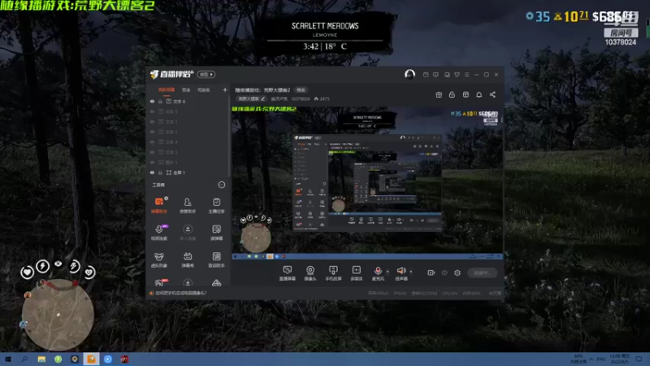Click the share icon in stream header
The image size is (650, 366).
click(492, 94)
